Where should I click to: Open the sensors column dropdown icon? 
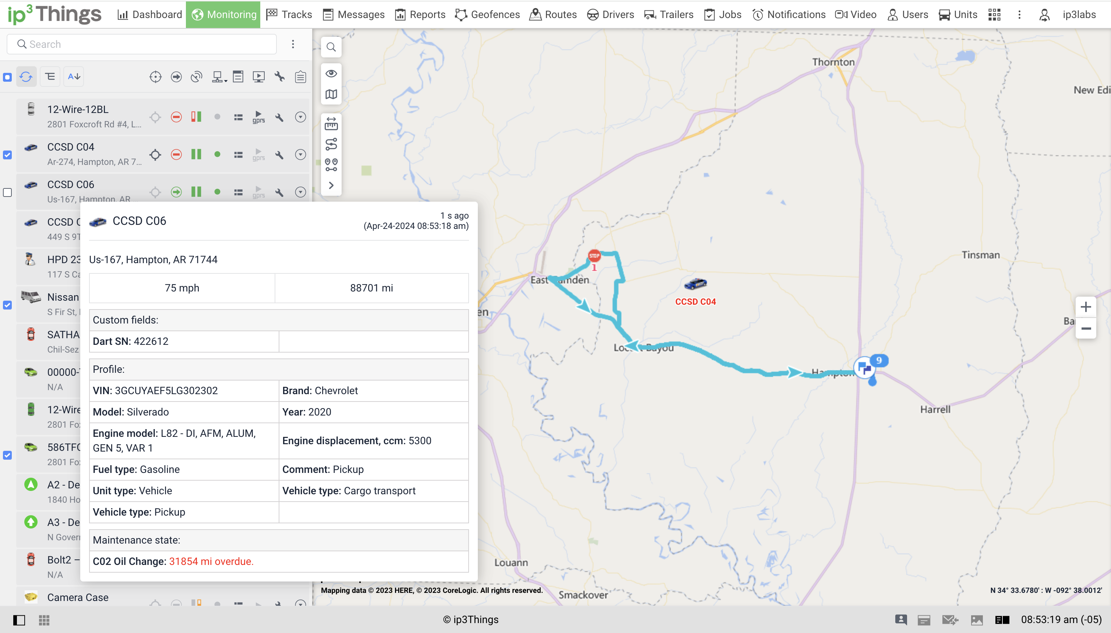pyautogui.click(x=219, y=77)
